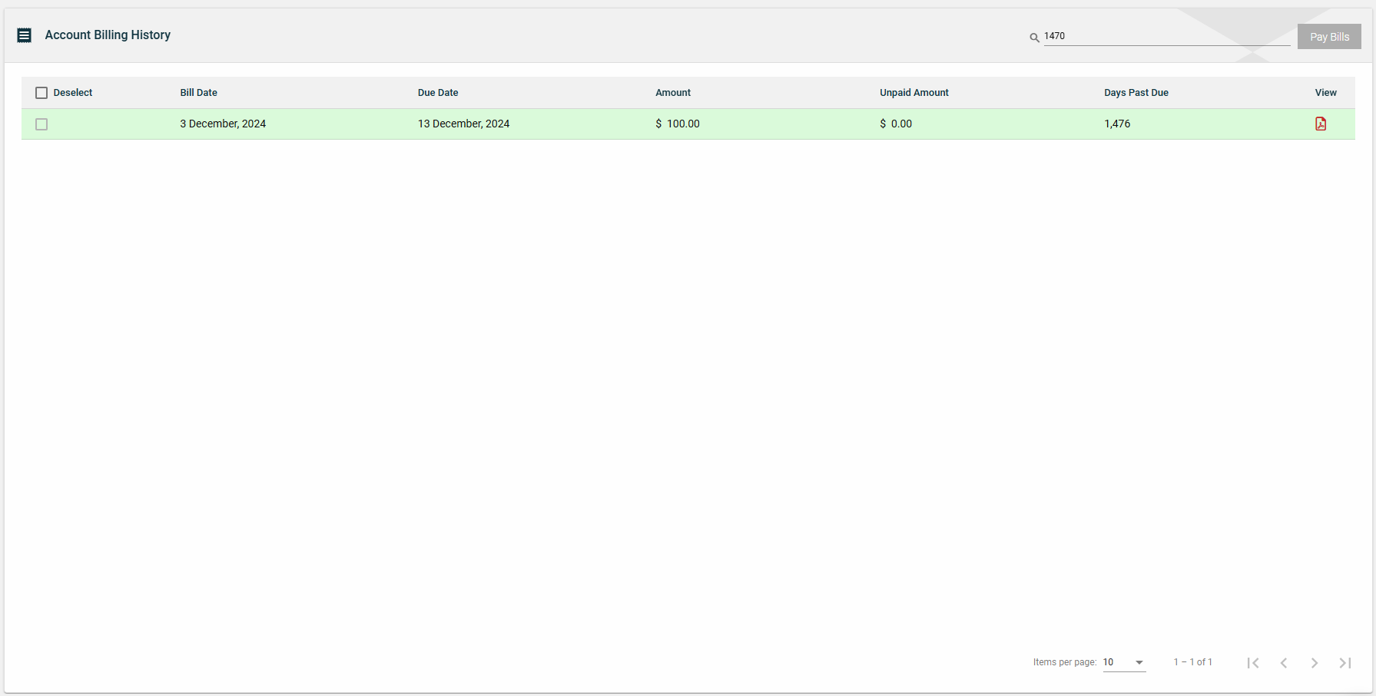1376x696 pixels.
Task: Sort by the Bill Date column header
Action: [x=198, y=92]
